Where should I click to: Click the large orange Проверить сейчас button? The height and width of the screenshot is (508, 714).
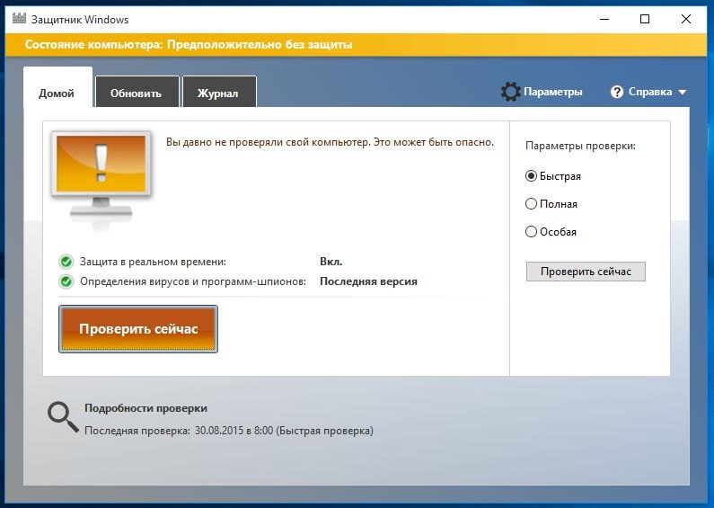[138, 329]
